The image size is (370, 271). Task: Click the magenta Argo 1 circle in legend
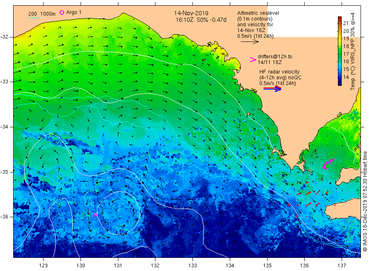tap(62, 12)
